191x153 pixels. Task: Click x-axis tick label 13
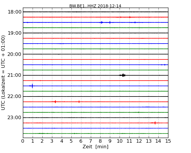(x=149, y=141)
